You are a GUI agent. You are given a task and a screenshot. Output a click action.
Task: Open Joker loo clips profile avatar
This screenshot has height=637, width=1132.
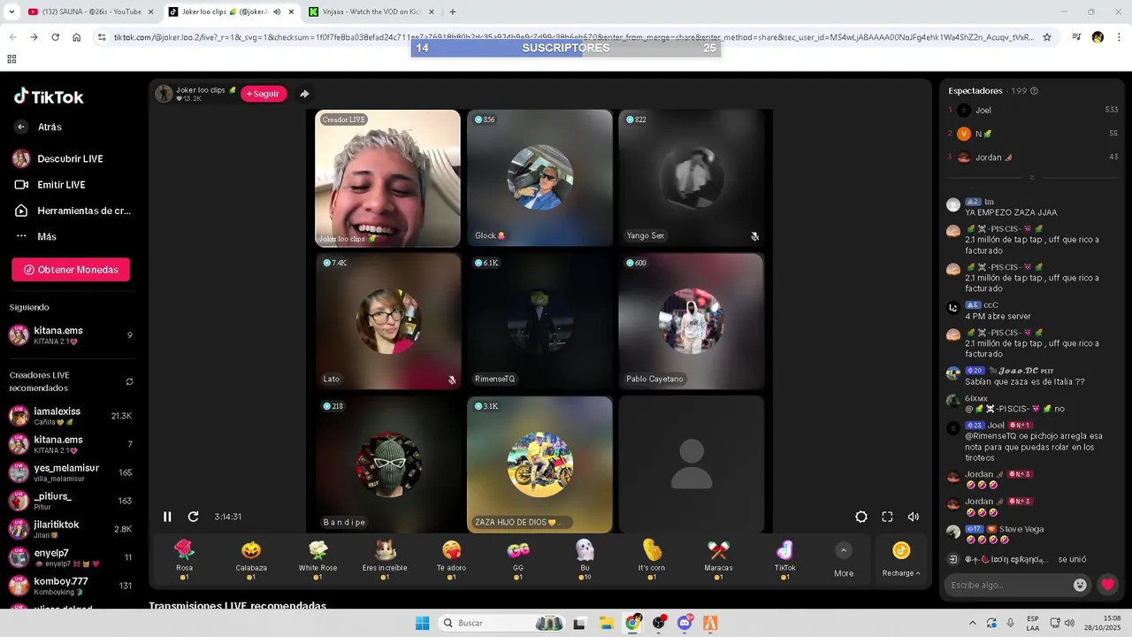[164, 94]
